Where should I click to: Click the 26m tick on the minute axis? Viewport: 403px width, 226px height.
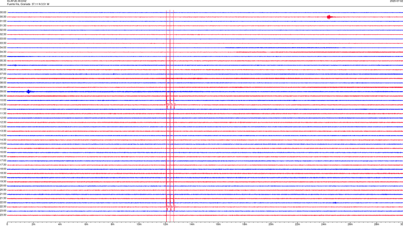click(x=350, y=224)
